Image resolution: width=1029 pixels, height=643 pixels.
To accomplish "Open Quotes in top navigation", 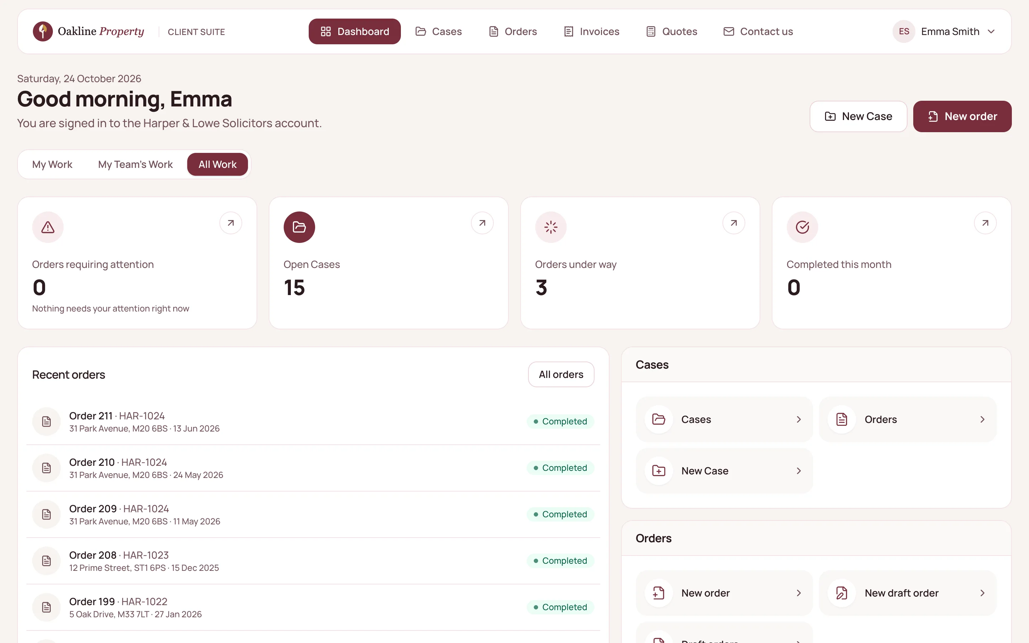I will (x=671, y=31).
